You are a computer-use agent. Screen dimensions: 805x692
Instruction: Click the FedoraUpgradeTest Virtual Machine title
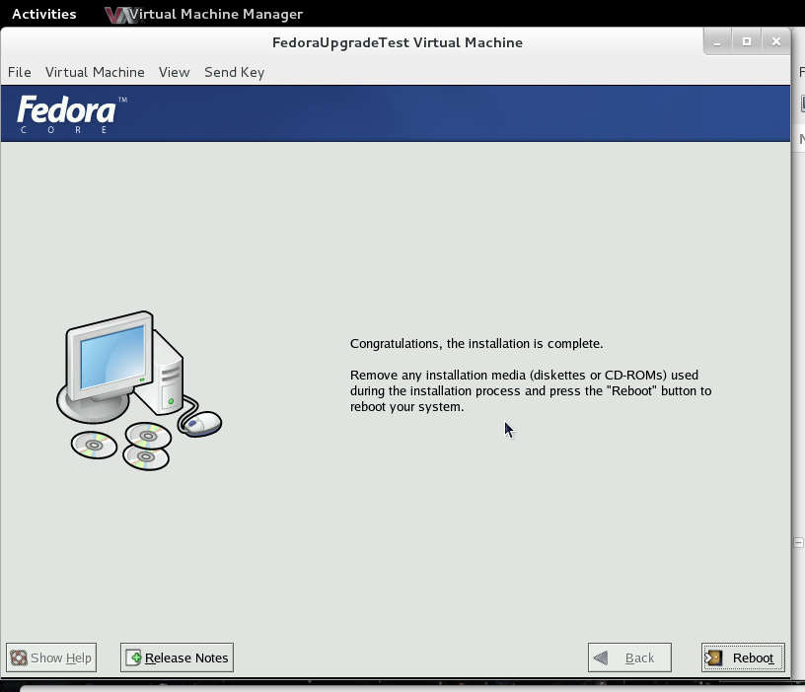click(x=398, y=42)
